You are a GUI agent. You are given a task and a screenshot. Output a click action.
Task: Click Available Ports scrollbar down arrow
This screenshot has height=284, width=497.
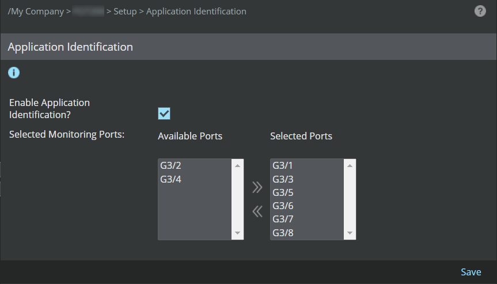click(x=237, y=233)
